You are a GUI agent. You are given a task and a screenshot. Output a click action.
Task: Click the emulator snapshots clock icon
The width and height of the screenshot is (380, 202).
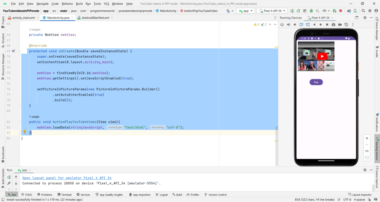[x=346, y=25]
